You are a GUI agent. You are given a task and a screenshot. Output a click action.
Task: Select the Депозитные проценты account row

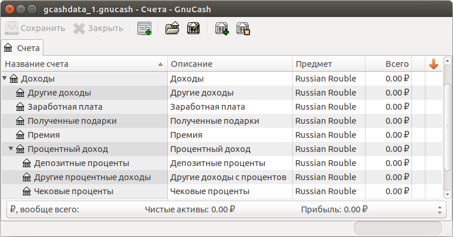222,163
